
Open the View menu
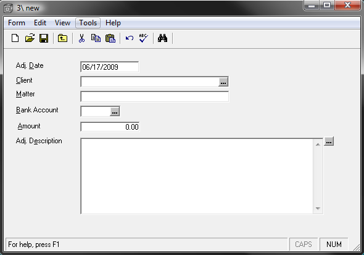point(62,23)
